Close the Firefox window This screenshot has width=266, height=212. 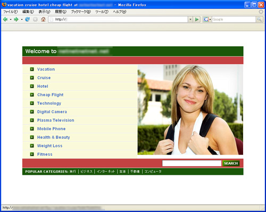(x=261, y=5)
